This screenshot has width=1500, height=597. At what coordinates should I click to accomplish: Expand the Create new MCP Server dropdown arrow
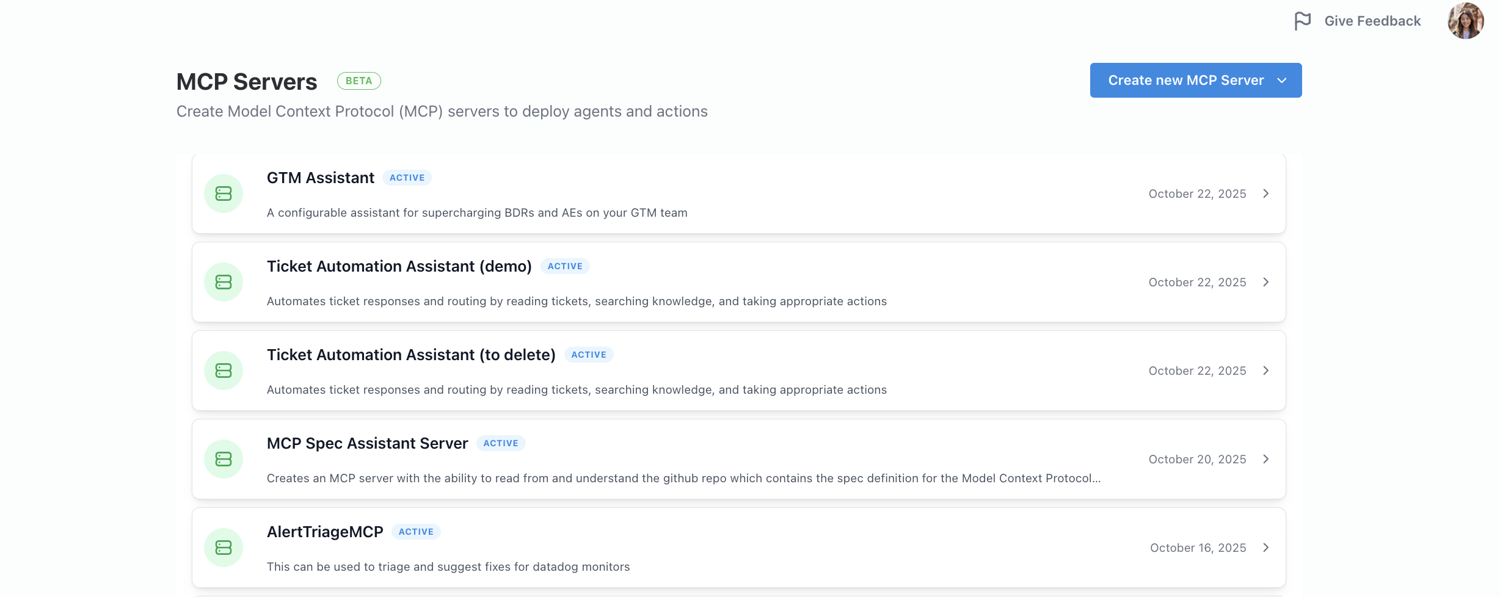coord(1282,81)
